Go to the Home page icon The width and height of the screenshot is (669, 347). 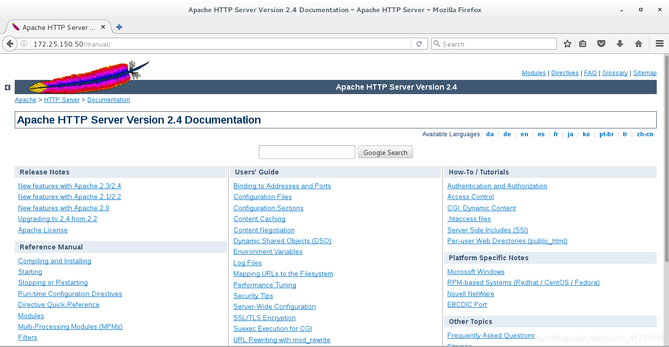[x=639, y=44]
